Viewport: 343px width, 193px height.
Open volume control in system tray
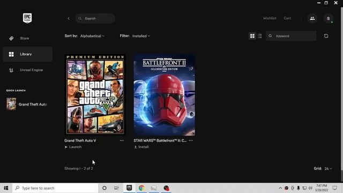pyautogui.click(x=310, y=188)
